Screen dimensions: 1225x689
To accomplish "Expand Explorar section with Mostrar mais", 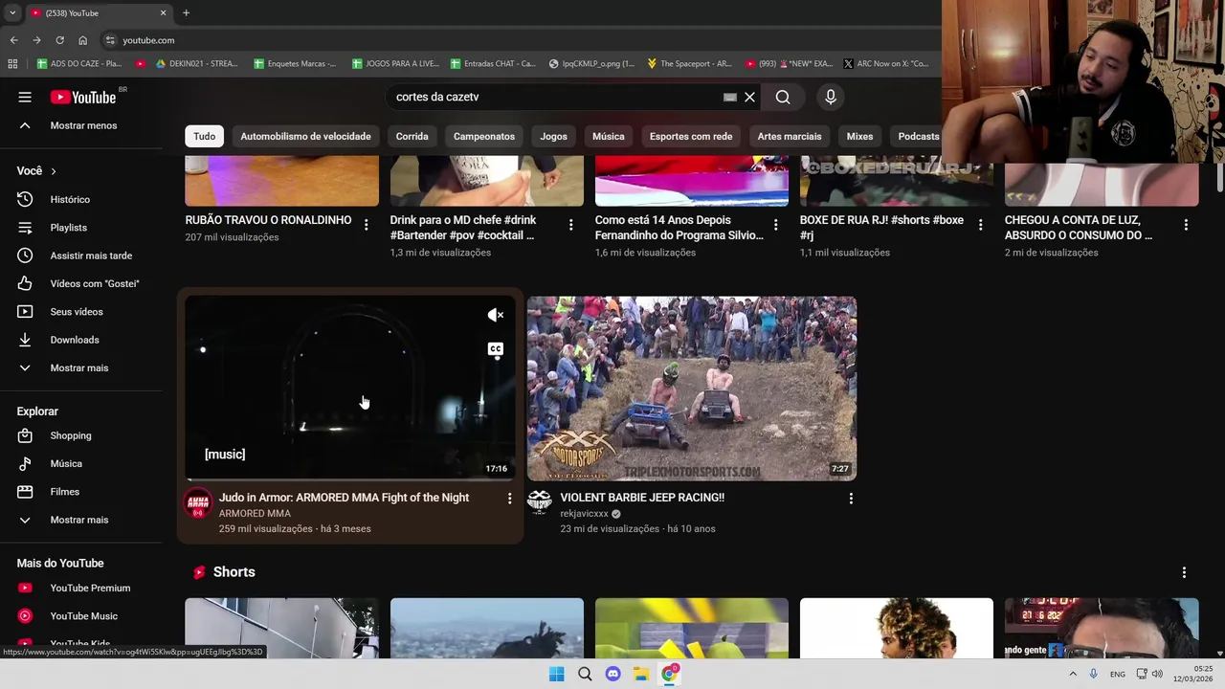I will pyautogui.click(x=79, y=520).
